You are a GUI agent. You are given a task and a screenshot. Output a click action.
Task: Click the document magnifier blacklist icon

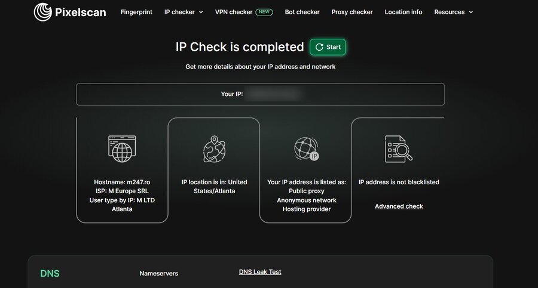398,148
